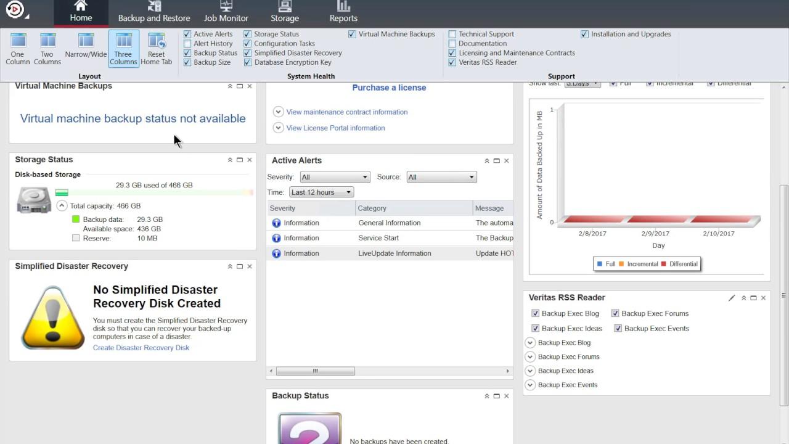Open the Reports tab
789x444 pixels.
point(343,12)
